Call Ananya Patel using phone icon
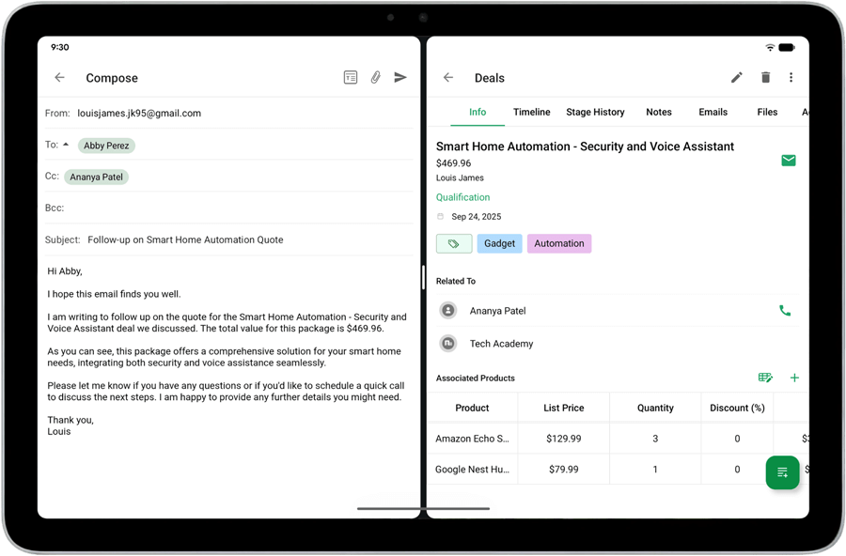 [x=785, y=311]
